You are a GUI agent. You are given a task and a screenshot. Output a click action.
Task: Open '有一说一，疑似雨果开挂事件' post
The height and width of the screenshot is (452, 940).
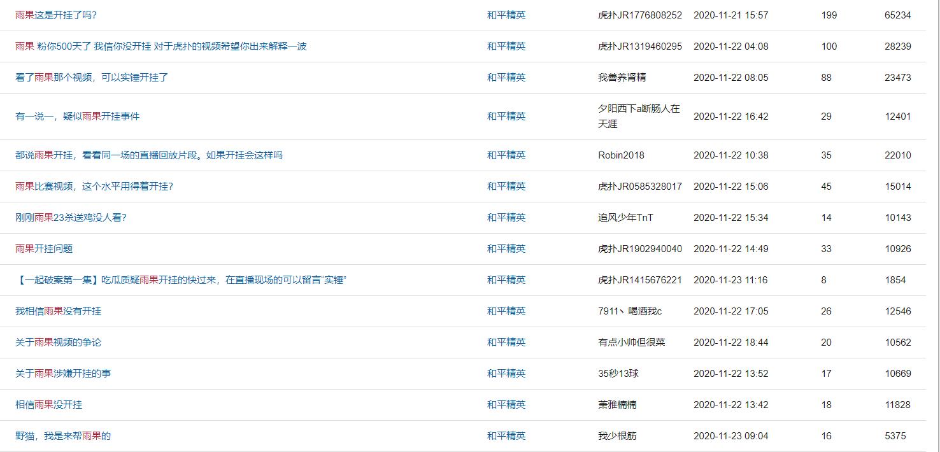click(77, 117)
